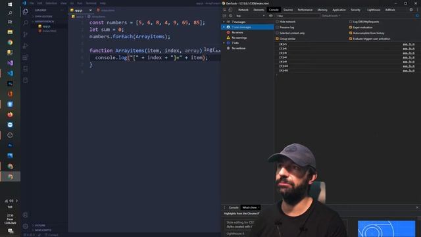Enable the Hide network checkbox

click(x=278, y=22)
